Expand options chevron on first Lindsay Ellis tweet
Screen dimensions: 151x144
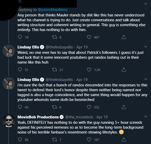(146, 47)
